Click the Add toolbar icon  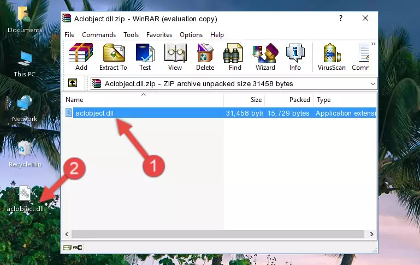pyautogui.click(x=81, y=57)
